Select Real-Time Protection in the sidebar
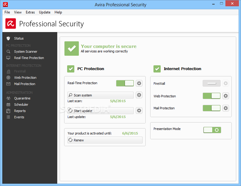The width and height of the screenshot is (241, 186). [x=29, y=58]
